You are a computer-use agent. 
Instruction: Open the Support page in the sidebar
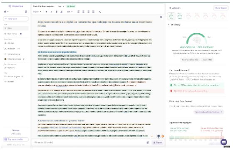coord(9,82)
